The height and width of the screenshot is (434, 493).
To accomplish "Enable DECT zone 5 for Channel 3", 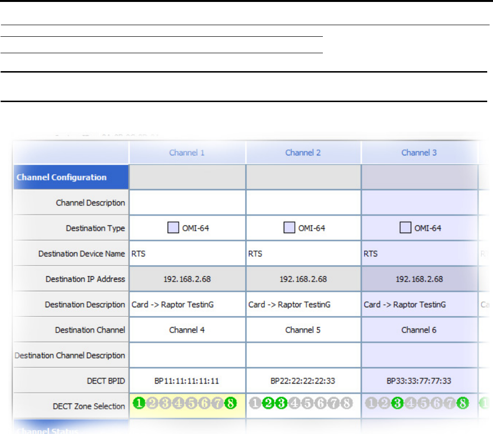I will tap(423, 403).
